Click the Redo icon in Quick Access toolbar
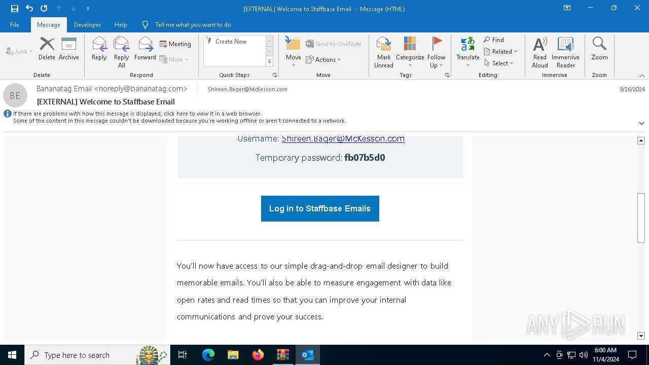This screenshot has width=649, height=365. click(x=44, y=9)
